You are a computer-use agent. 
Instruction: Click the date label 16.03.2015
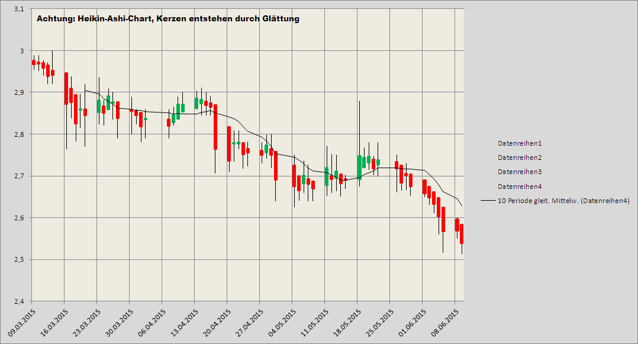tap(54, 323)
